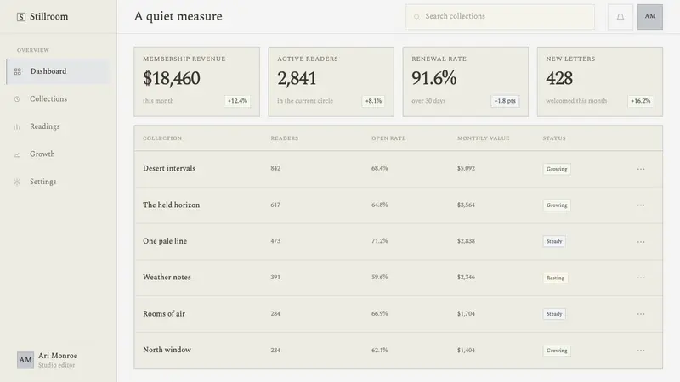Focus the Search collections field
Image resolution: width=680 pixels, height=382 pixels.
coord(500,17)
